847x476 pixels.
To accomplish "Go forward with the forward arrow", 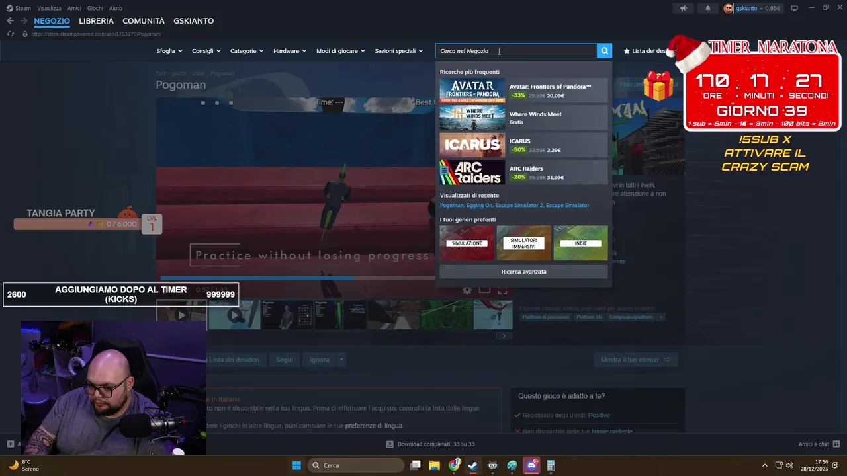I will point(24,21).
